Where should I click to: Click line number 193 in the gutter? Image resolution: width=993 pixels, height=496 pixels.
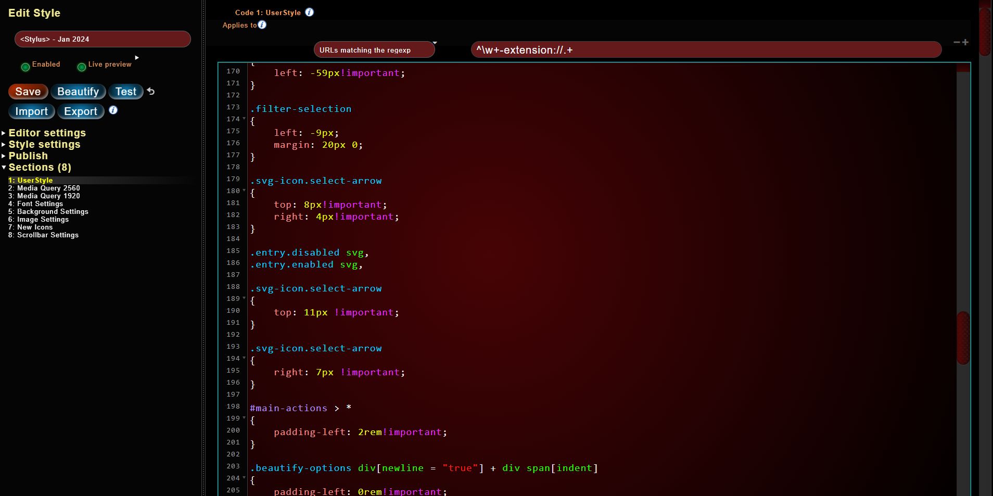pyautogui.click(x=233, y=346)
